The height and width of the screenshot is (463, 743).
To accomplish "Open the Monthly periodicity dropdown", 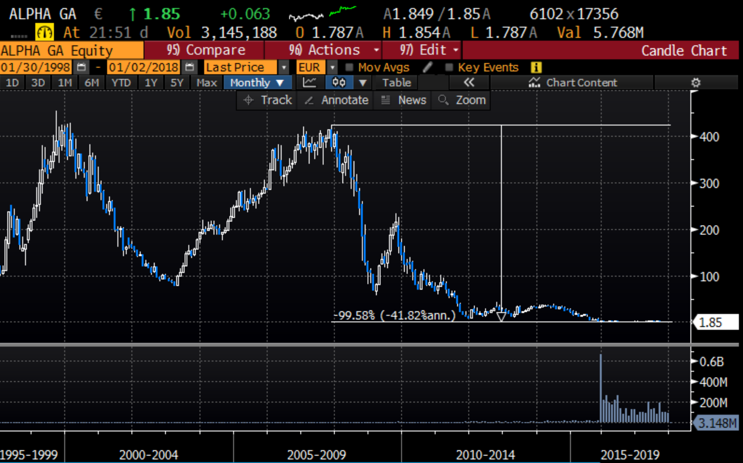I will click(x=257, y=82).
